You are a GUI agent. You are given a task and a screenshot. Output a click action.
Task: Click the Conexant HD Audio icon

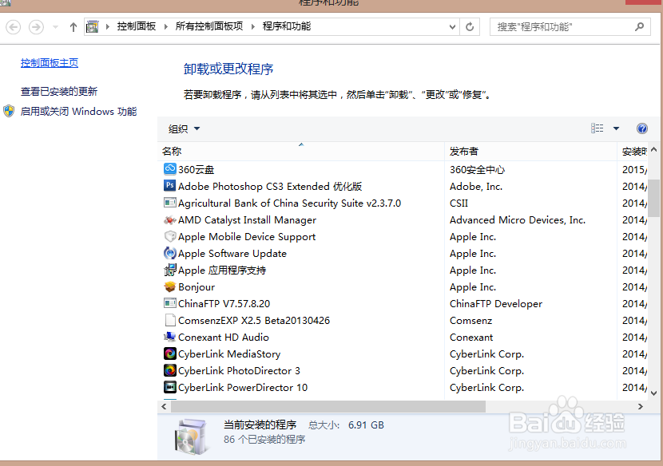(169, 337)
